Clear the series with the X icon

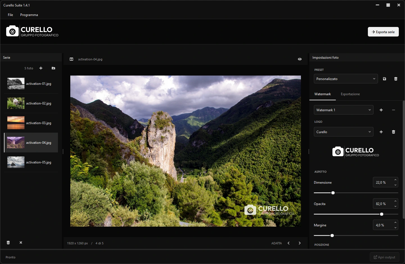point(21,242)
